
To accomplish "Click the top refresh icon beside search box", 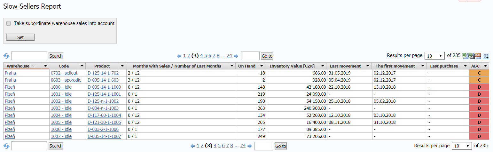I will click(6, 56).
